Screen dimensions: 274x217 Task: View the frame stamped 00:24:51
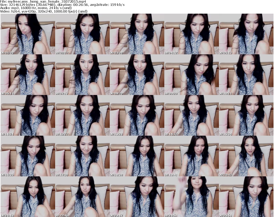[192, 197]
